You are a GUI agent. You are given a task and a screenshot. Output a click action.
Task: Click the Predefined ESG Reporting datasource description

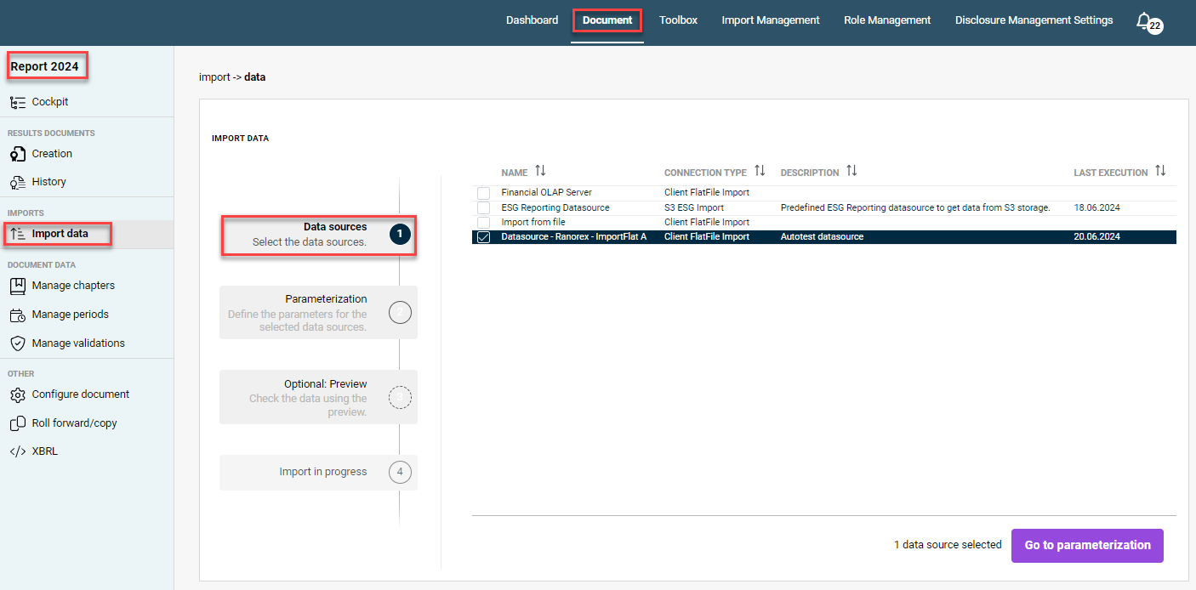tap(915, 207)
